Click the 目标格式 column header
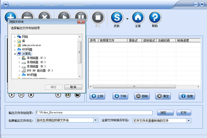Image resolution: width=207 pixels, height=138 pixels. point(149,40)
